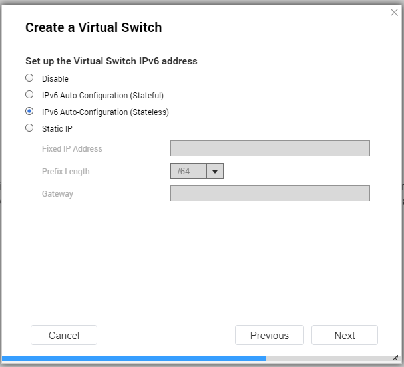The image size is (404, 367).
Task: Select the Disable radio button
Action: [x=29, y=78]
